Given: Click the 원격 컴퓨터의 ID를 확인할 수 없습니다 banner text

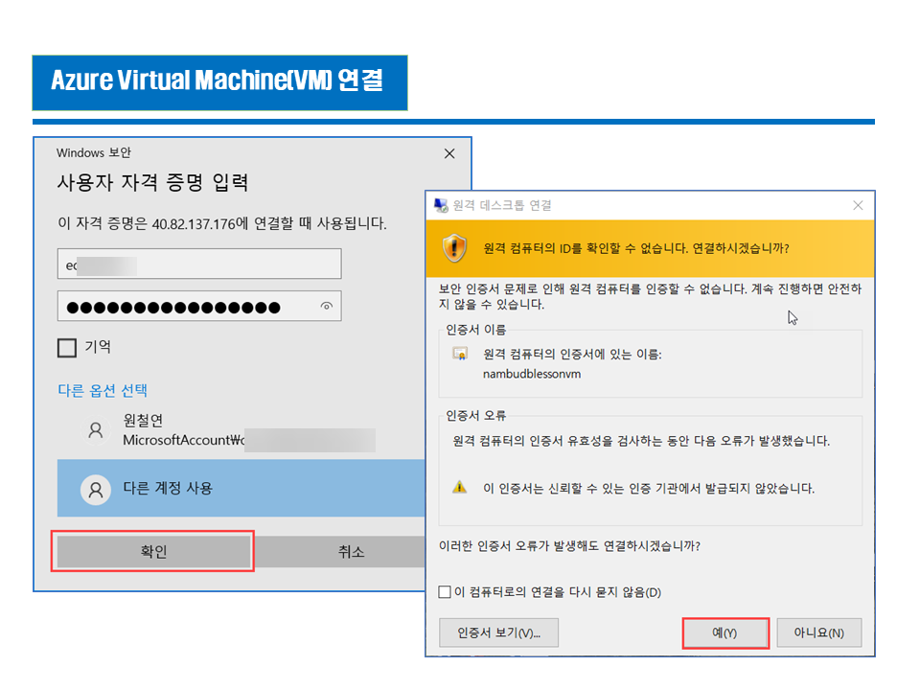Looking at the screenshot, I should click(x=636, y=248).
